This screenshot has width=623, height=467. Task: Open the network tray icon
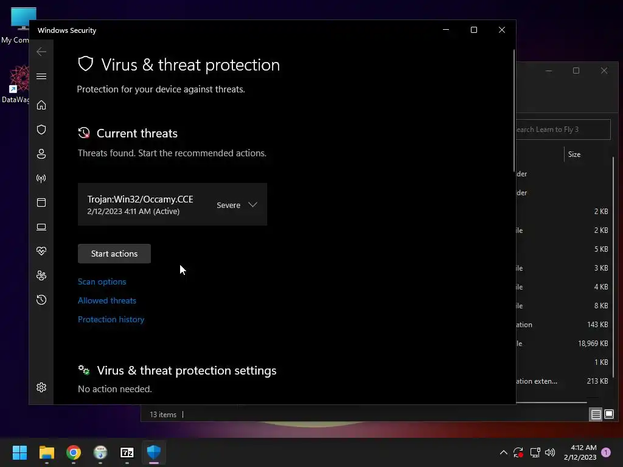point(535,452)
